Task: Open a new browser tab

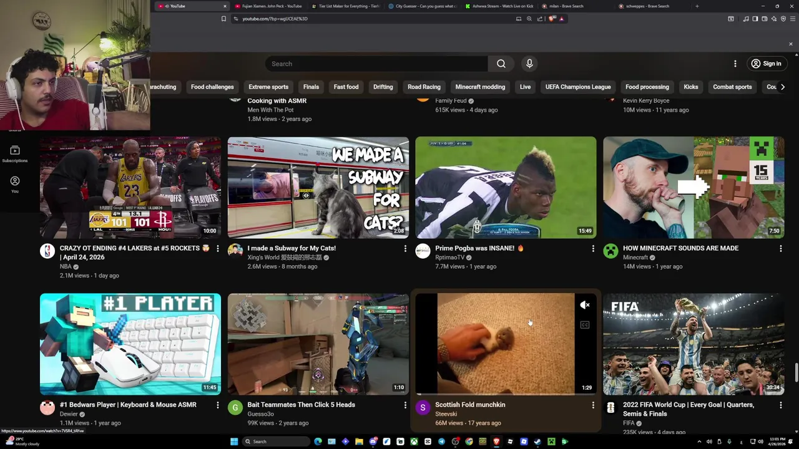Action: pyautogui.click(x=697, y=6)
